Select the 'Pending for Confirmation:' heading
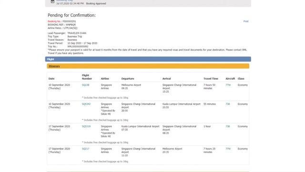The height and width of the screenshot is (172, 305). [x=71, y=15]
